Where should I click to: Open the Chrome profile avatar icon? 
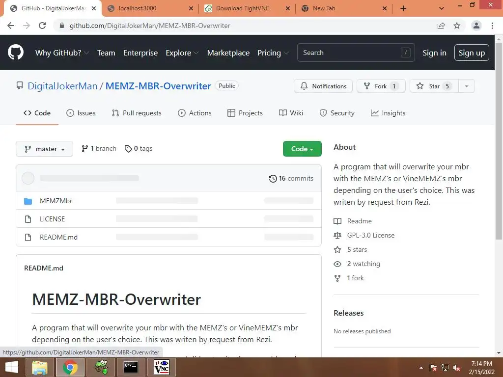[476, 26]
